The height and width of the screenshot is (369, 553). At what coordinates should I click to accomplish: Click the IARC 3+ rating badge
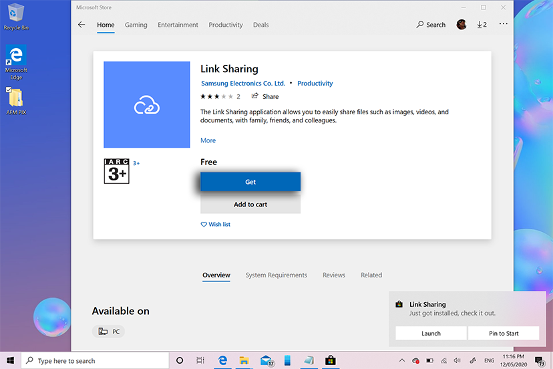(x=117, y=171)
